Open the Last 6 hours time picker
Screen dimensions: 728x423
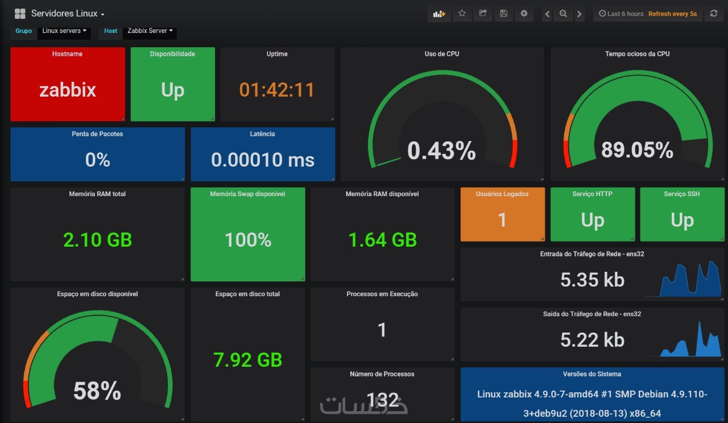tap(621, 14)
